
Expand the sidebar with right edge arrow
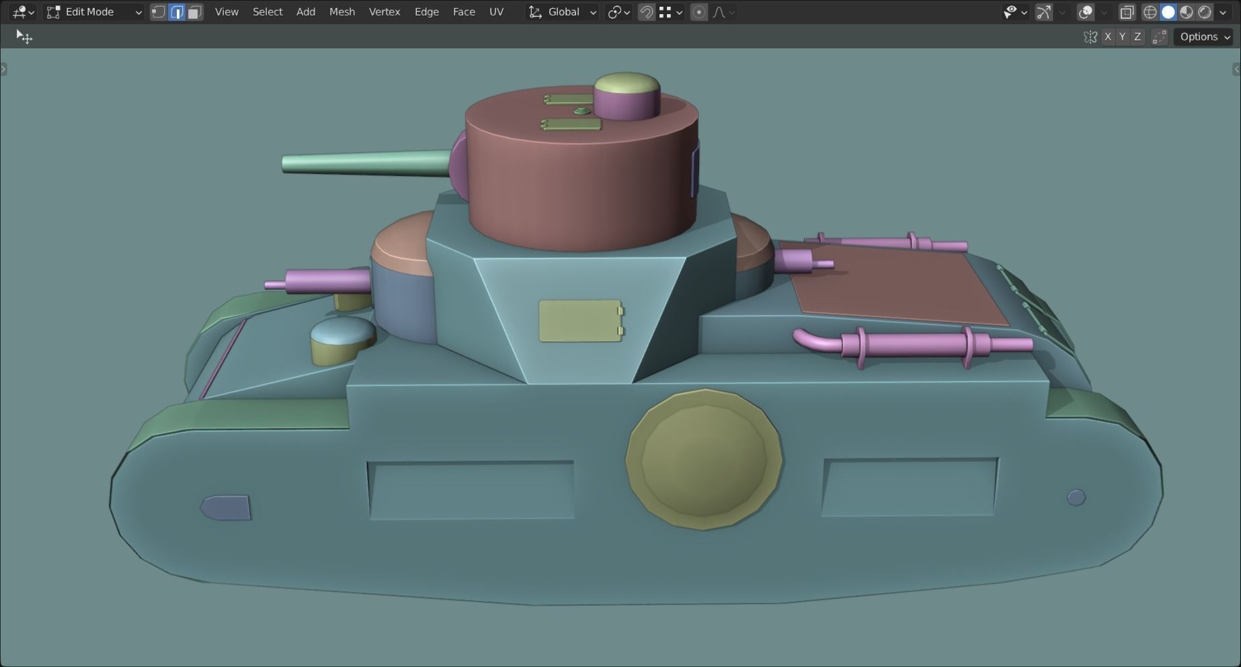point(1236,69)
